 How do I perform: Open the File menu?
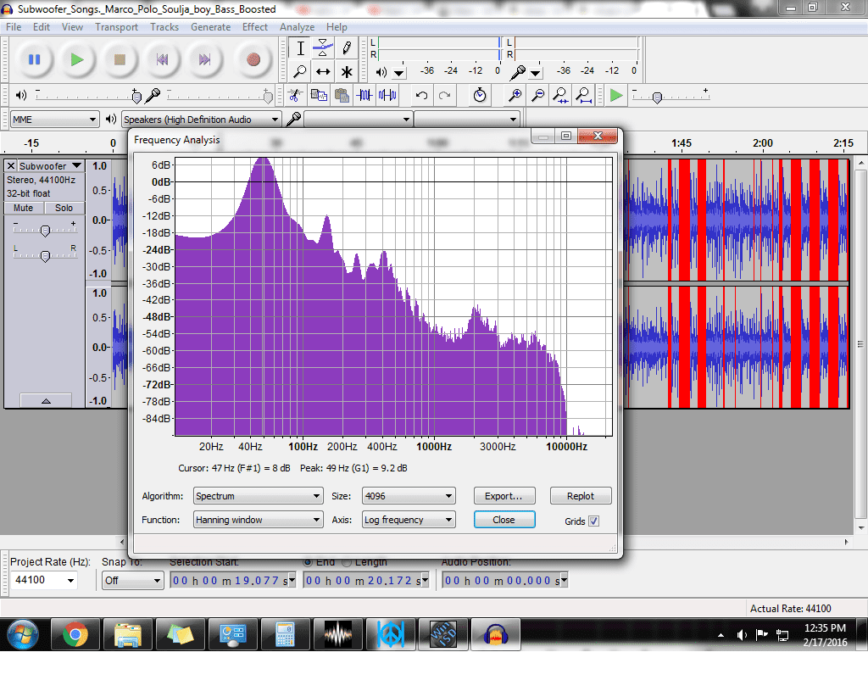coord(14,27)
